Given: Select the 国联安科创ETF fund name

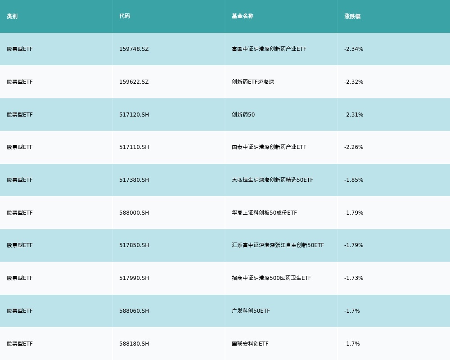Looking at the screenshot, I should (x=250, y=344).
